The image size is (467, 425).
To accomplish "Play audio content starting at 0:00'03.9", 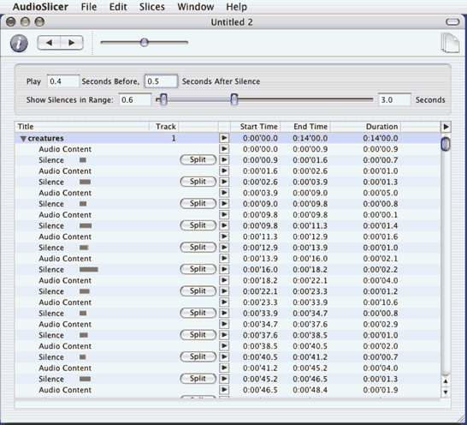I will point(224,193).
